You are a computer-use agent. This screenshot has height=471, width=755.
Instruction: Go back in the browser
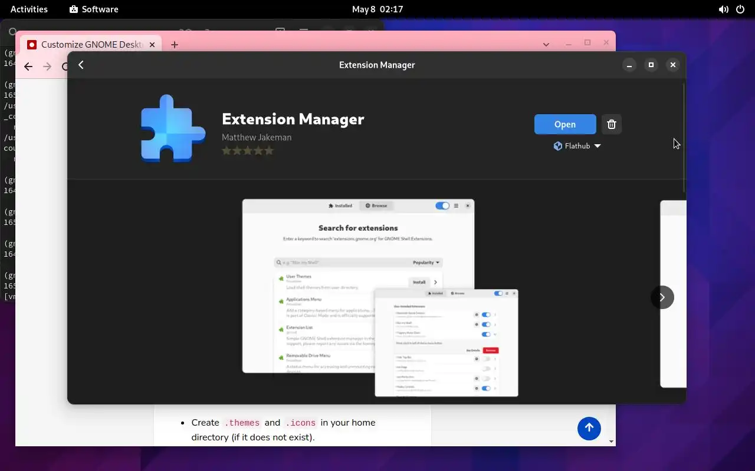click(28, 67)
